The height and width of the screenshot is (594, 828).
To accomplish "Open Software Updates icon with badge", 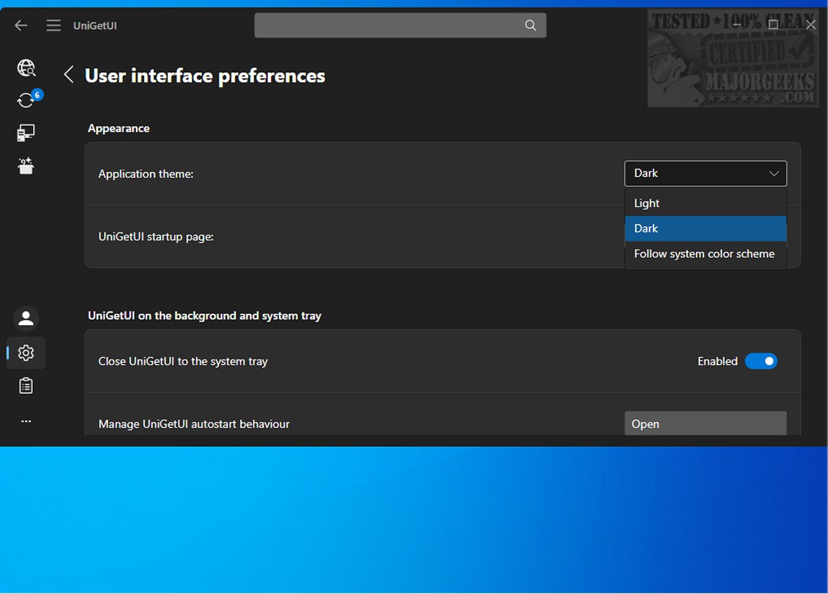I will tap(26, 100).
